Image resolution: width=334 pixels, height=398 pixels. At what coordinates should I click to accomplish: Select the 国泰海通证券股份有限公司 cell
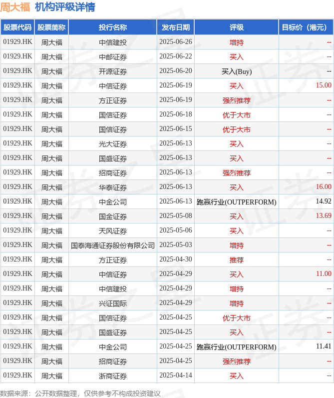(x=113, y=245)
